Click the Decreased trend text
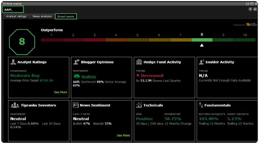The image size is (259, 144). click(152, 76)
